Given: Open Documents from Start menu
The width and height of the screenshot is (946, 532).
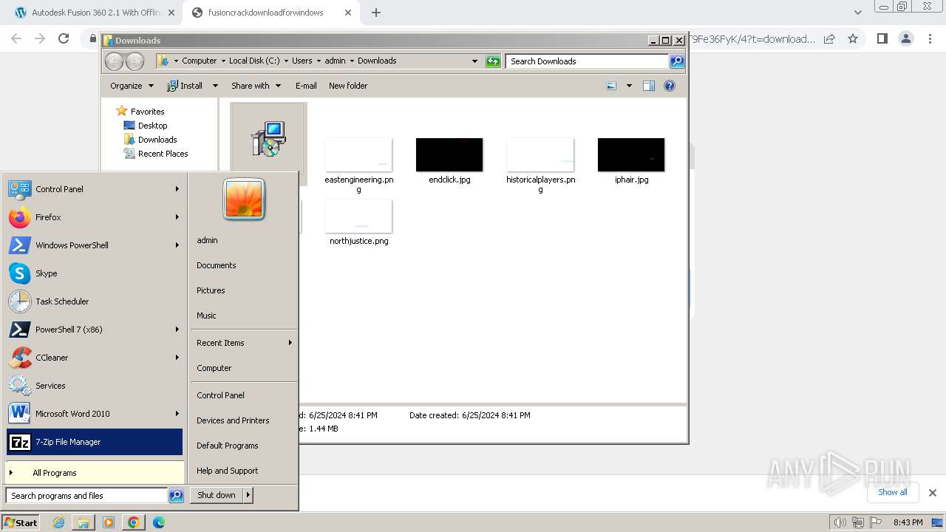Looking at the screenshot, I should pyautogui.click(x=217, y=265).
